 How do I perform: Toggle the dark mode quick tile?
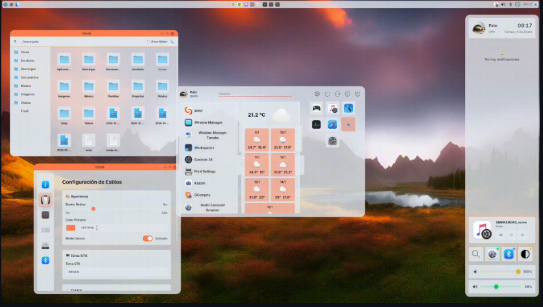point(525,254)
